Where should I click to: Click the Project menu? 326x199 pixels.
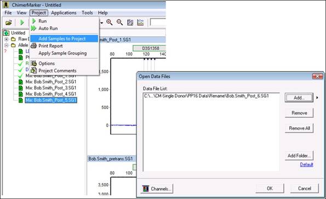tap(39, 13)
